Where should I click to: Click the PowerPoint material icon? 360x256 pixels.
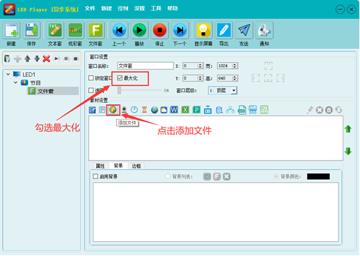196,110
